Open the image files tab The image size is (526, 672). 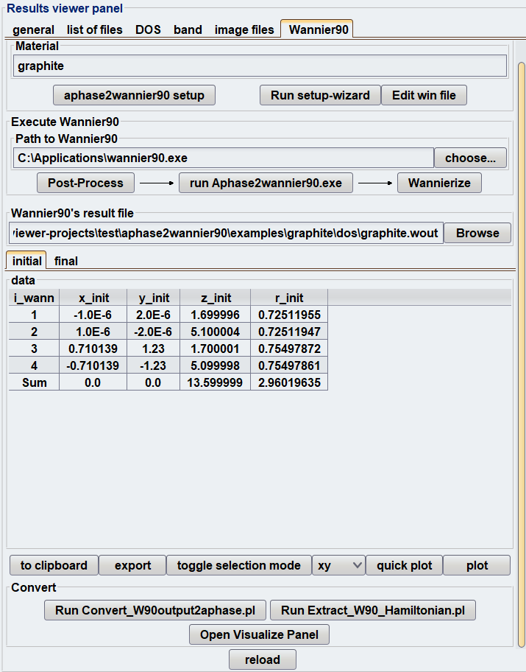click(x=244, y=29)
